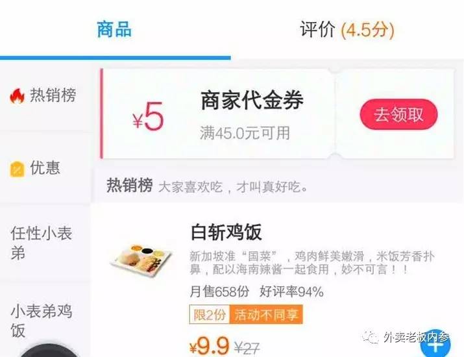Click the 优惠 discount tag icon
The image size is (464, 357).
pyautogui.click(x=17, y=169)
